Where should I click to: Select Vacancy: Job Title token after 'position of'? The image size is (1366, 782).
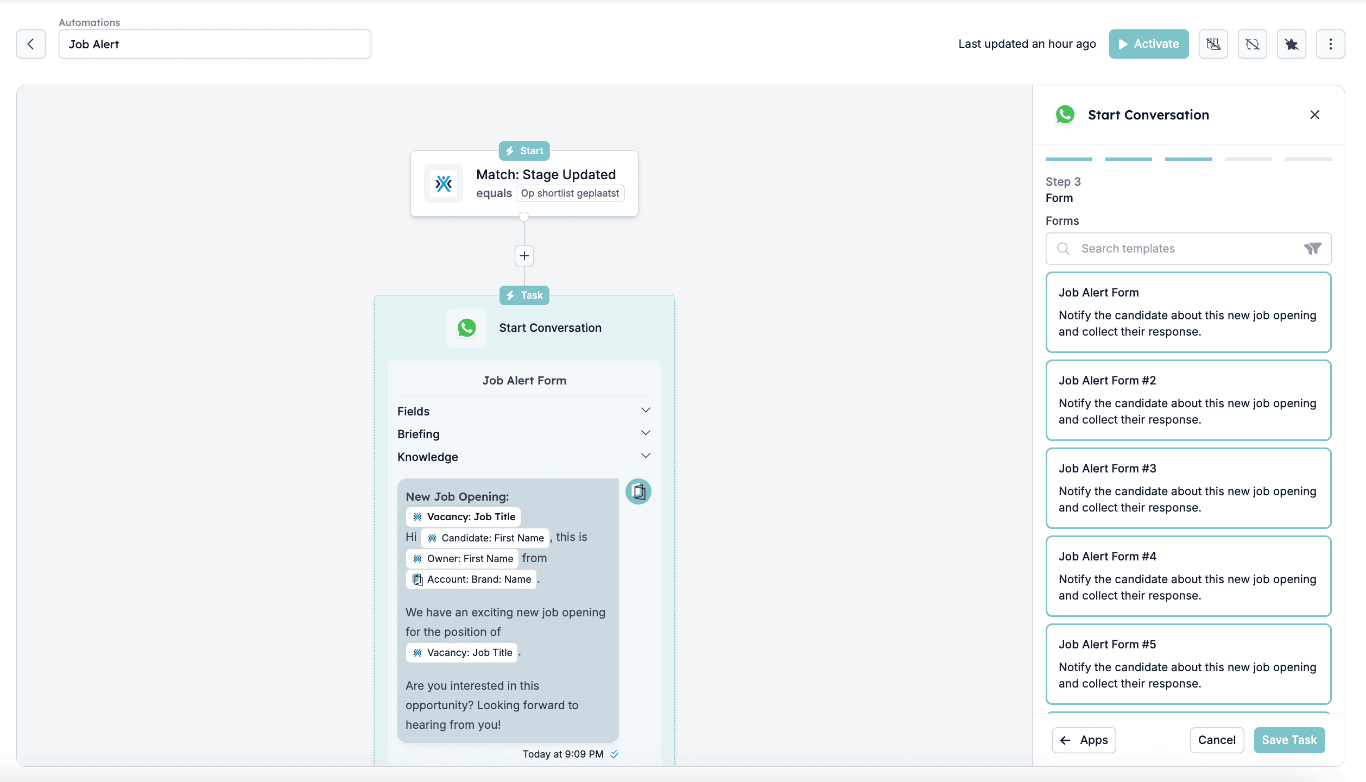(x=461, y=653)
